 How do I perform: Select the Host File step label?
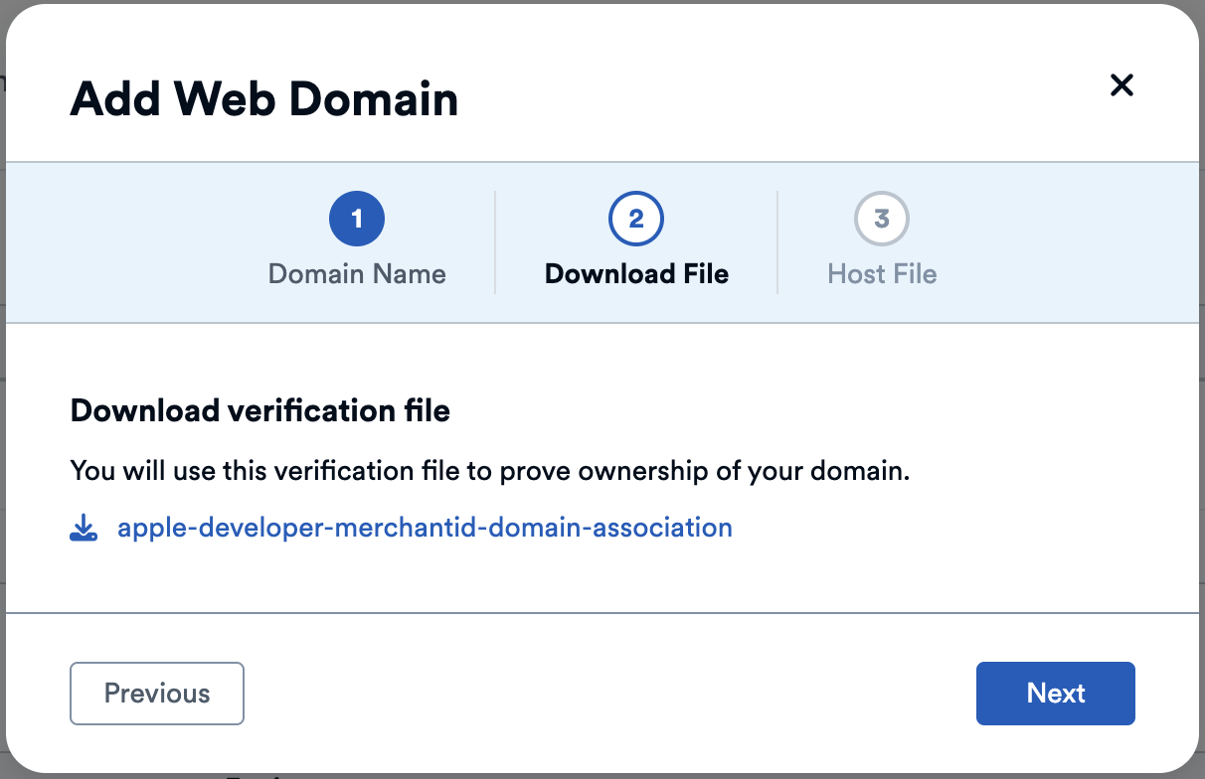coord(882,274)
